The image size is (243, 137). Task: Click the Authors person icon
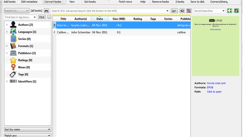pyautogui.click(x=13, y=25)
